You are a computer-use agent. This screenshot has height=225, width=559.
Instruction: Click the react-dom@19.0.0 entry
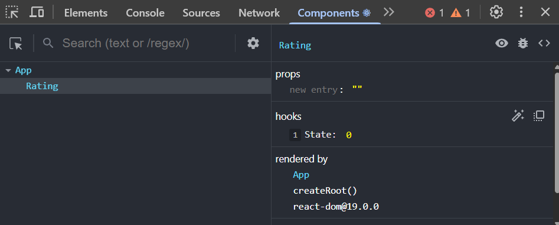336,207
